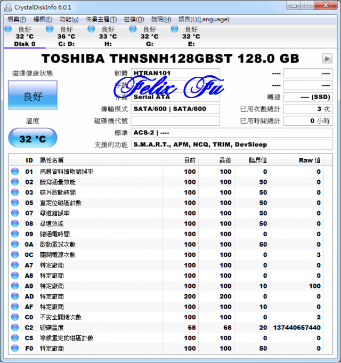Click status orb for attribute 03
Image resolution: width=341 pixels, height=363 pixels.
click(15, 192)
